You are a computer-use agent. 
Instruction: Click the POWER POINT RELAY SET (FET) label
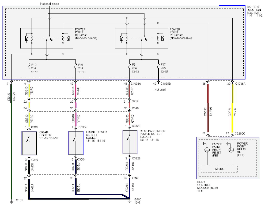[242, 149]
